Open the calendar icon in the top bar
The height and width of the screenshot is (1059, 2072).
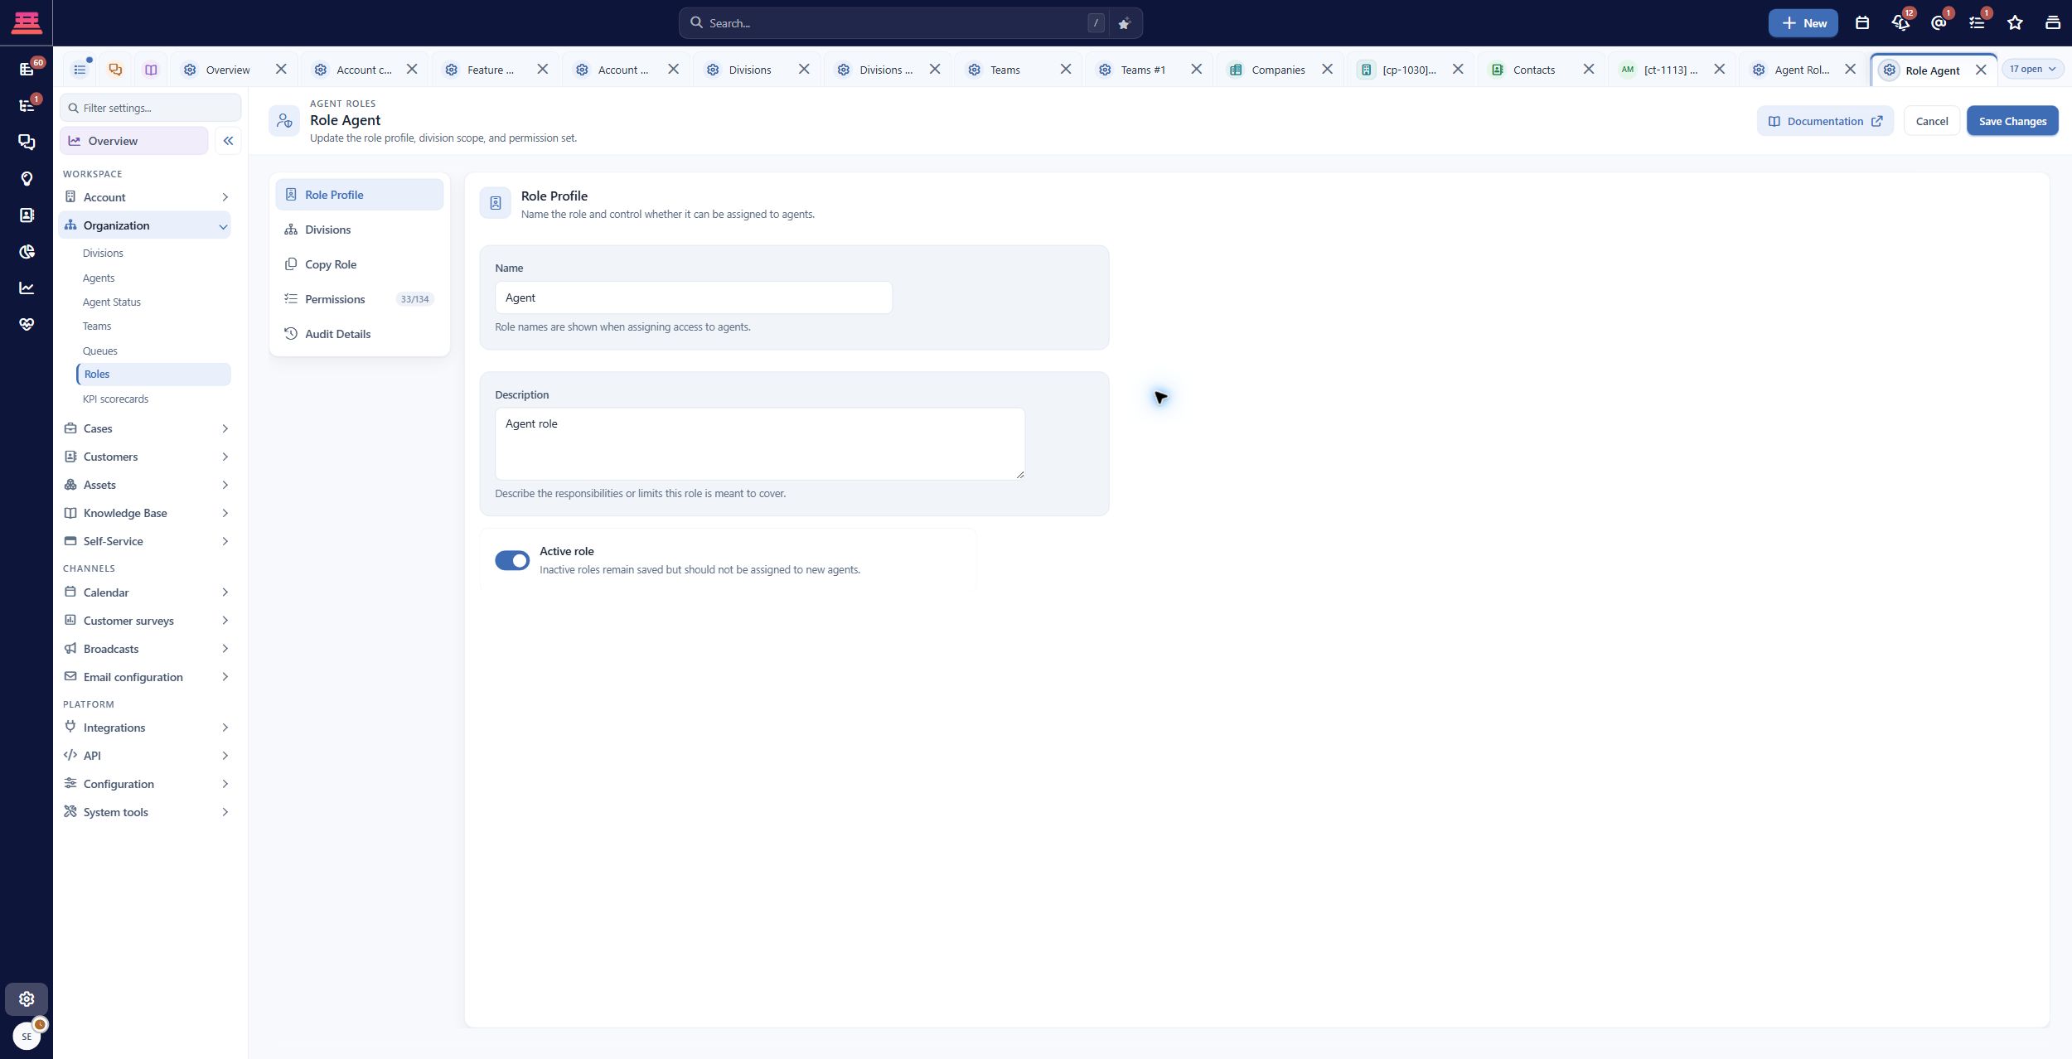[1862, 23]
